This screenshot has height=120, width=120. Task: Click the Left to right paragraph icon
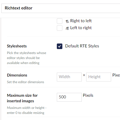pos(67,28)
